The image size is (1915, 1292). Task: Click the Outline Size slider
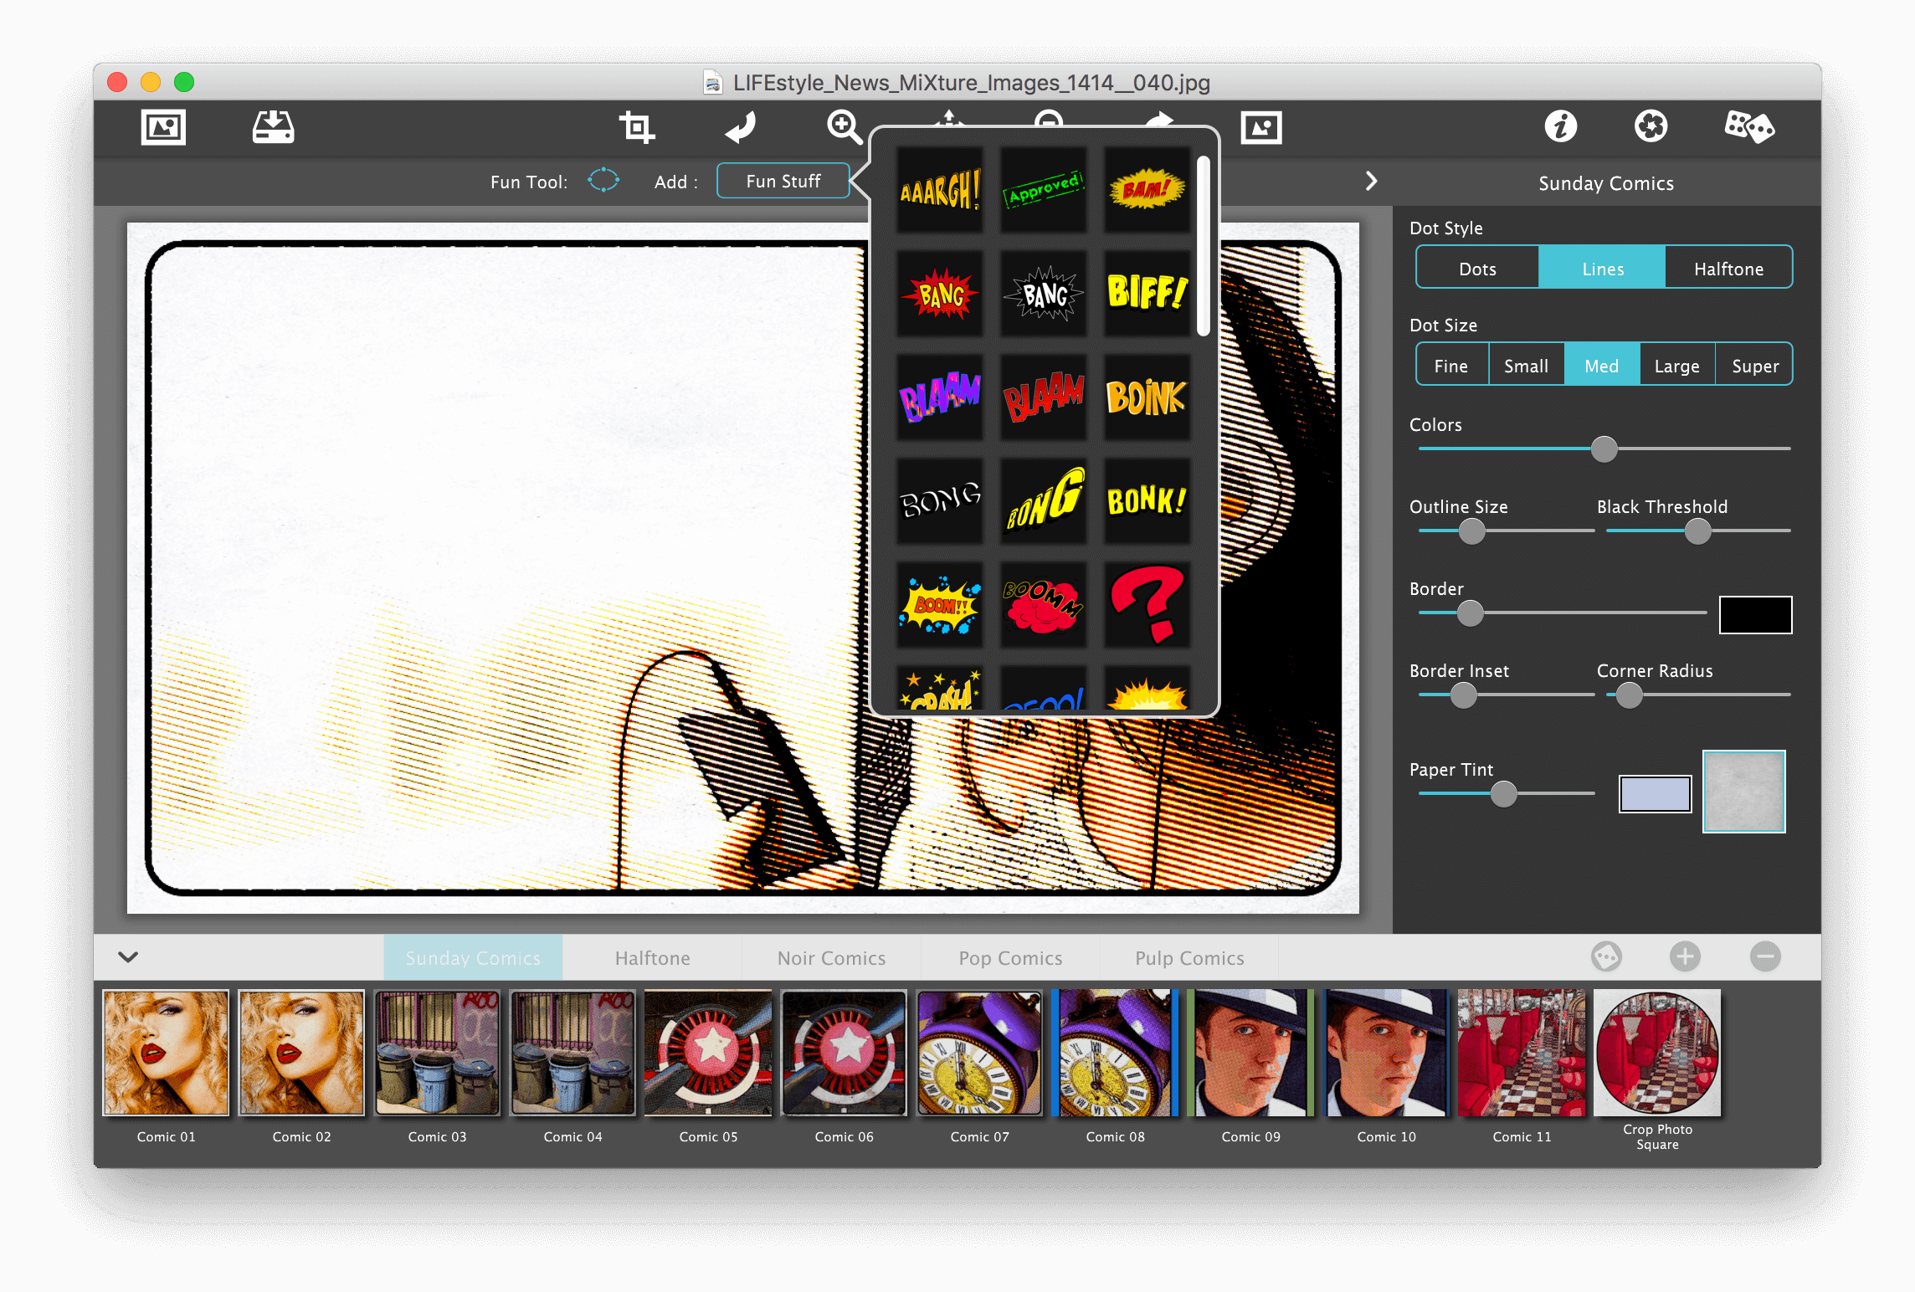tap(1506, 531)
